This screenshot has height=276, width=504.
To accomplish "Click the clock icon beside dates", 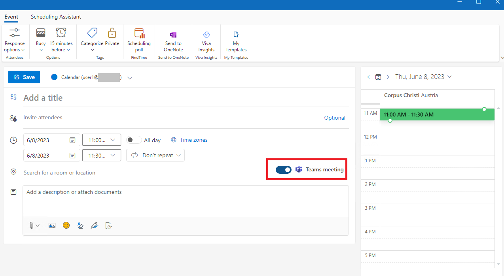I will pos(13,140).
